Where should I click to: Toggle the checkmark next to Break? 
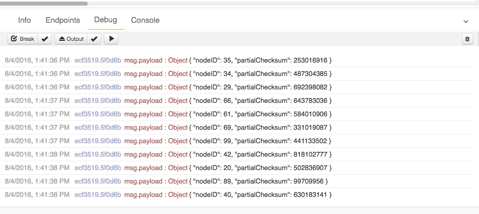coord(45,39)
